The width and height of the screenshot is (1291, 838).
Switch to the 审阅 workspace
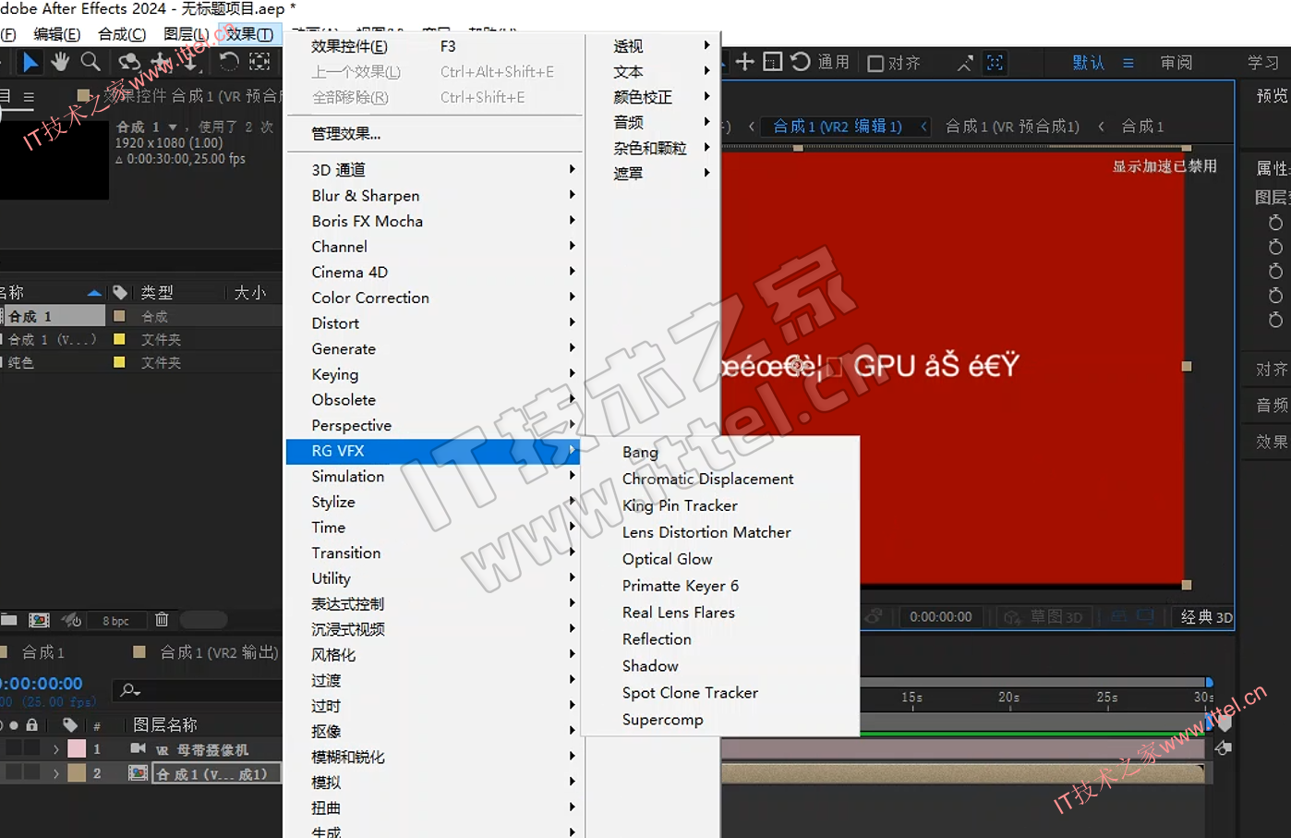pyautogui.click(x=1176, y=63)
